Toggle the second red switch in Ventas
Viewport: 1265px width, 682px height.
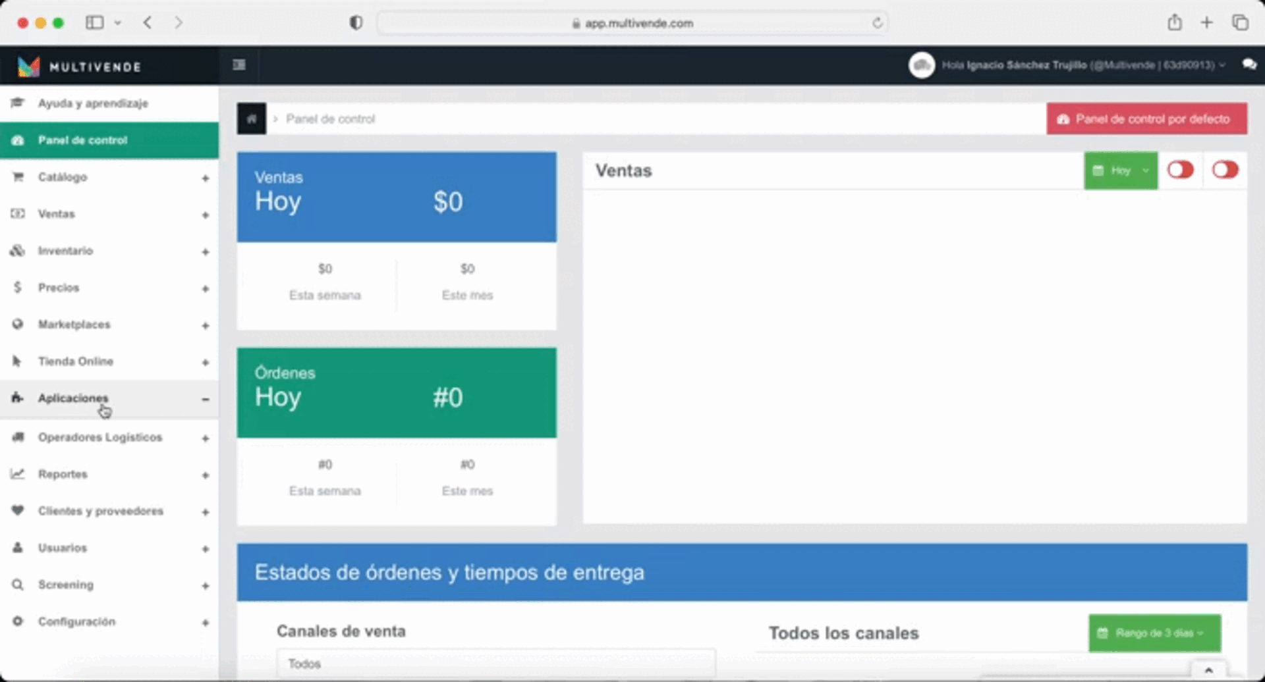click(1225, 170)
